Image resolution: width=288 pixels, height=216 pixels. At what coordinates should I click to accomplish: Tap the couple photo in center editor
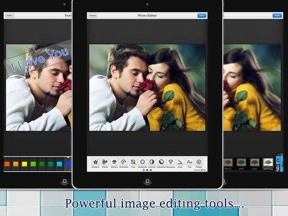click(147, 88)
